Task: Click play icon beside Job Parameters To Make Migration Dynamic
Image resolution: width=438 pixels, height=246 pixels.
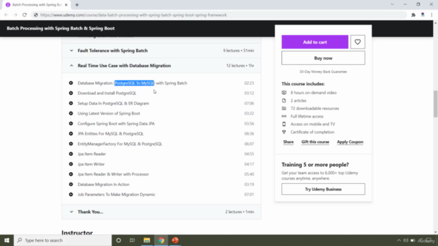Action: point(71,194)
